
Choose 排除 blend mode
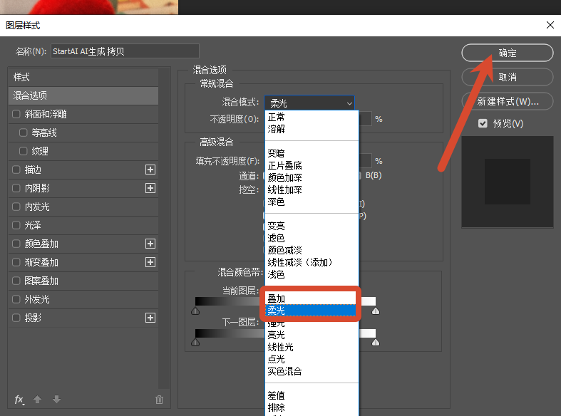(x=312, y=407)
